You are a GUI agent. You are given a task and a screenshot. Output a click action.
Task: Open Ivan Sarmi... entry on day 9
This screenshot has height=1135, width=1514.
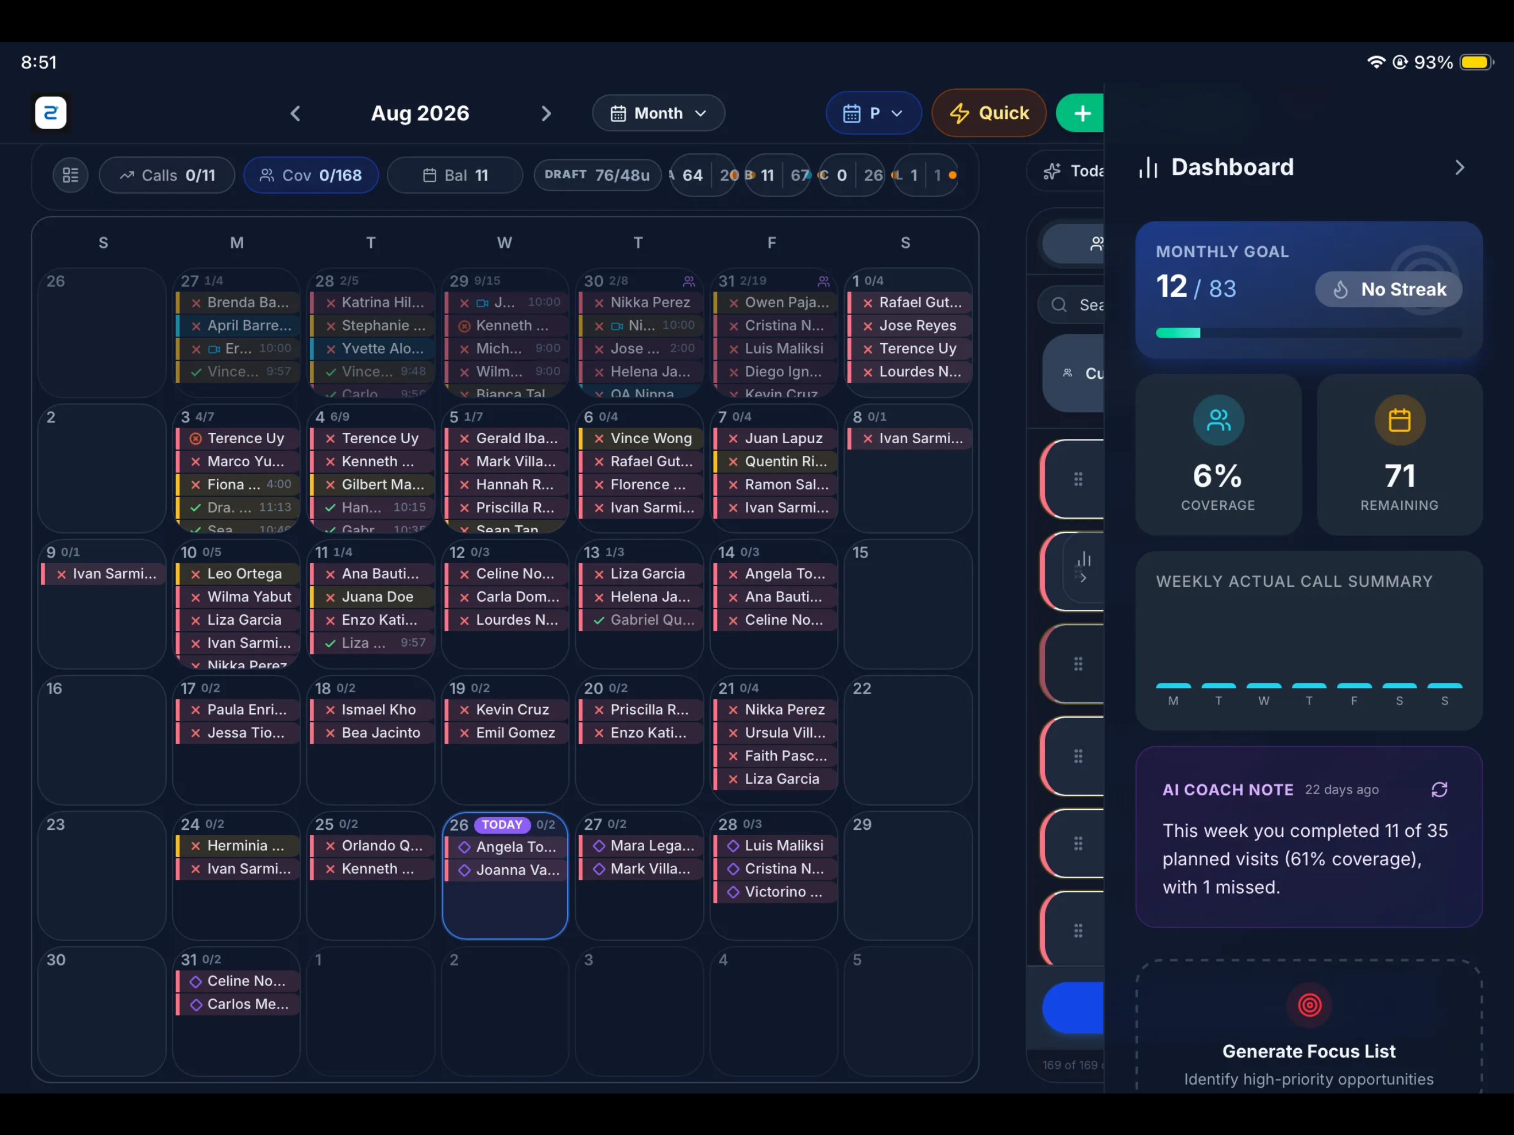[103, 574]
